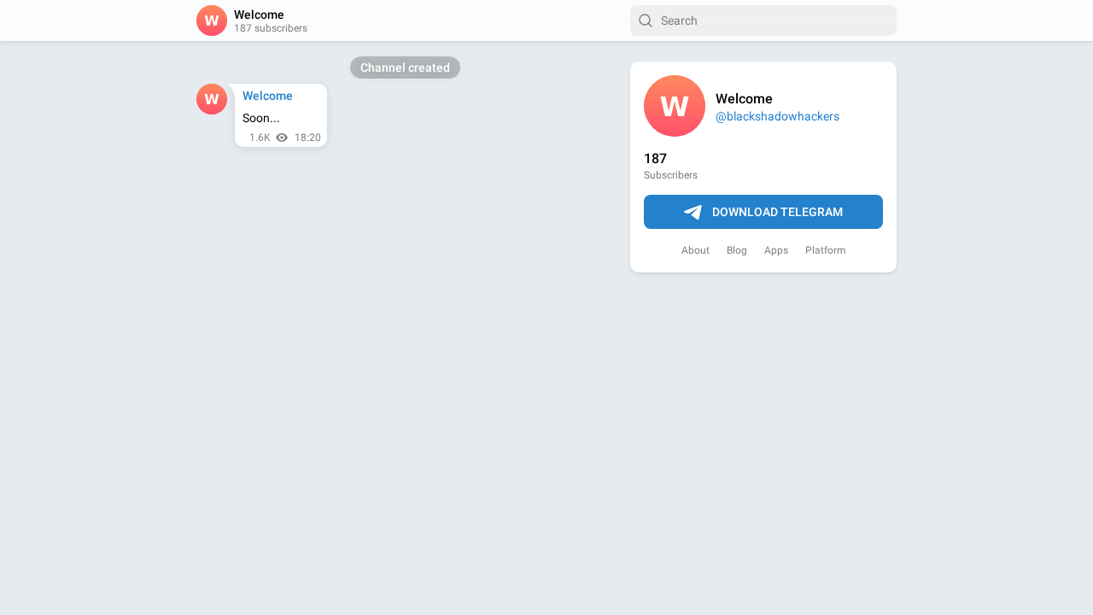Focus the Search input field
1093x615 pixels.
(x=763, y=20)
